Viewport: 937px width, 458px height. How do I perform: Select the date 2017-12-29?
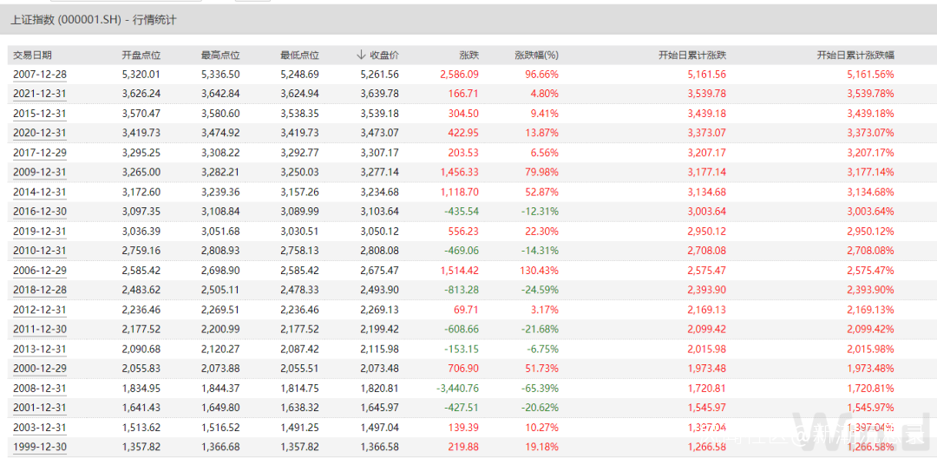pos(39,153)
